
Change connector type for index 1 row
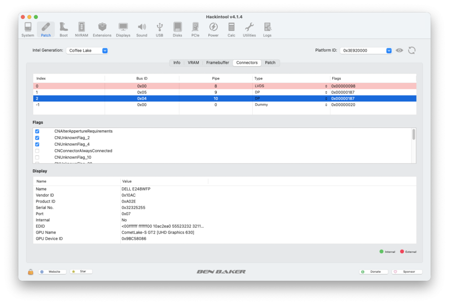(291, 92)
